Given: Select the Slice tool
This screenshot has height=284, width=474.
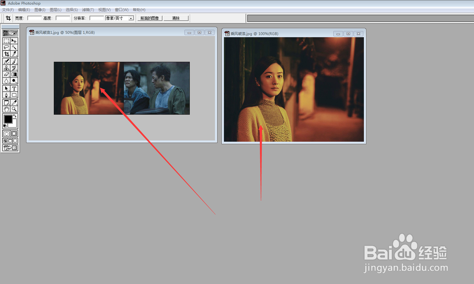Looking at the screenshot, I should pos(14,54).
